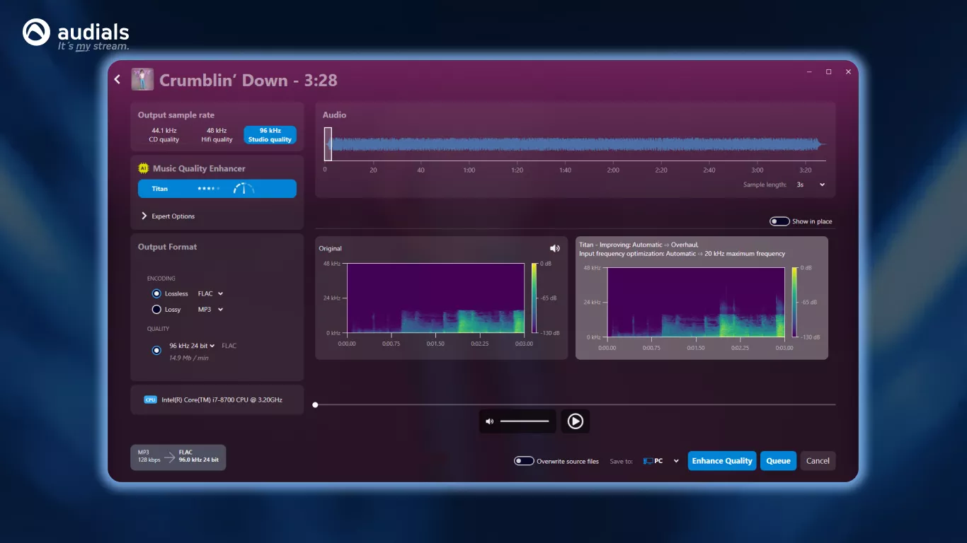The image size is (967, 543).
Task: Select 44.1 kHz CD quality sample rate
Action: pos(164,135)
